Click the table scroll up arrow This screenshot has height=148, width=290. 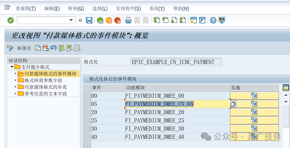pyautogui.click(x=286, y=95)
